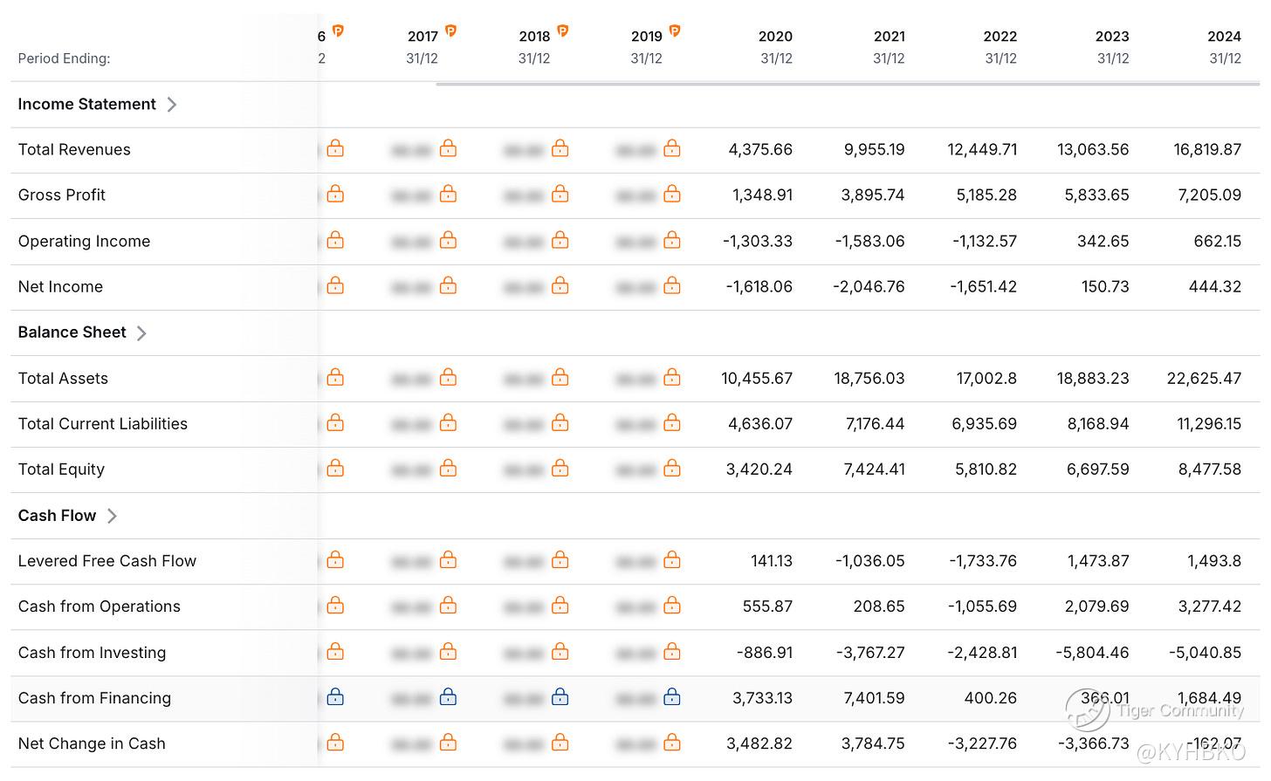The height and width of the screenshot is (781, 1271).
Task: Click the premium badge next to 2017
Action: [451, 31]
